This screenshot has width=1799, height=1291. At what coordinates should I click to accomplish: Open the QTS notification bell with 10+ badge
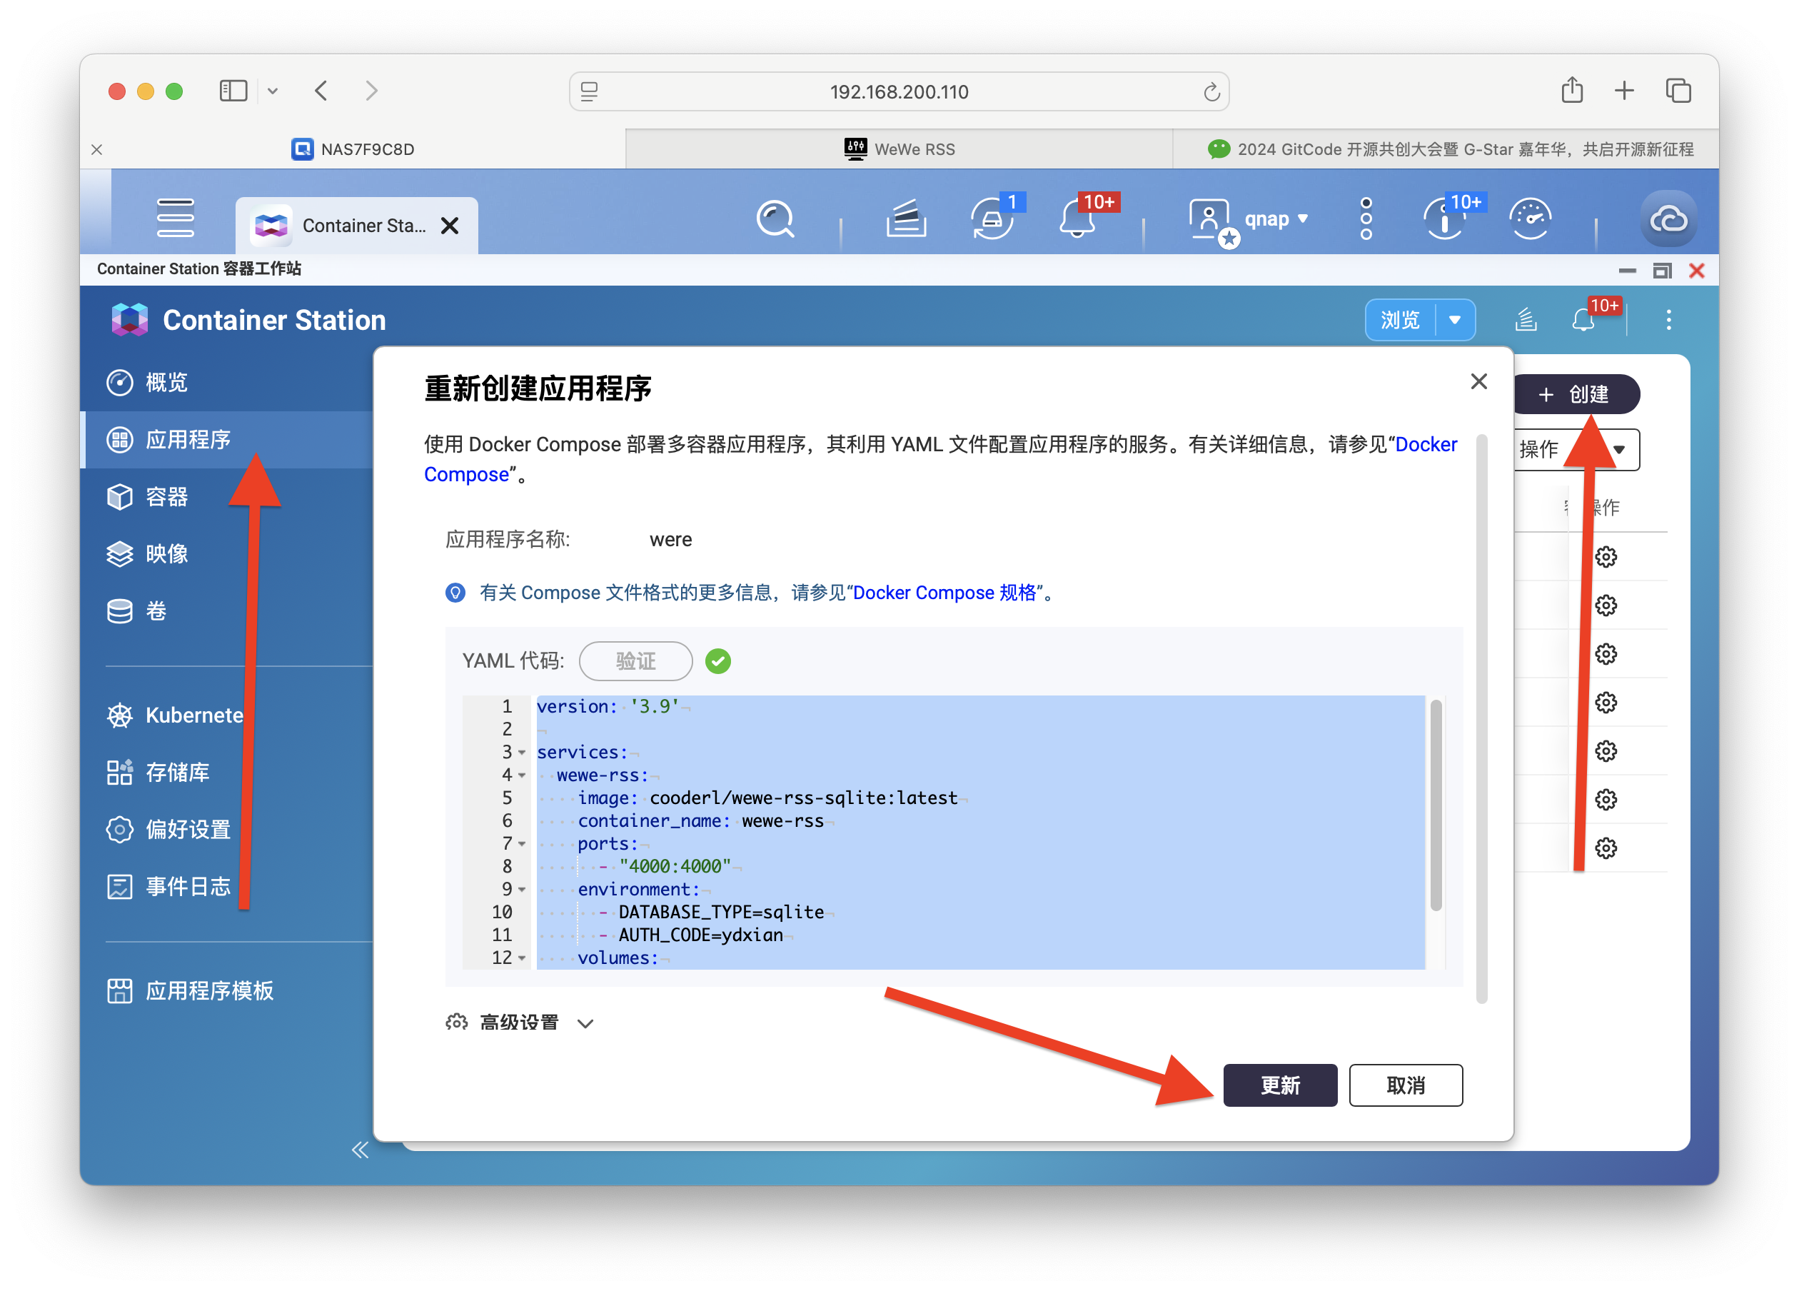1078,218
